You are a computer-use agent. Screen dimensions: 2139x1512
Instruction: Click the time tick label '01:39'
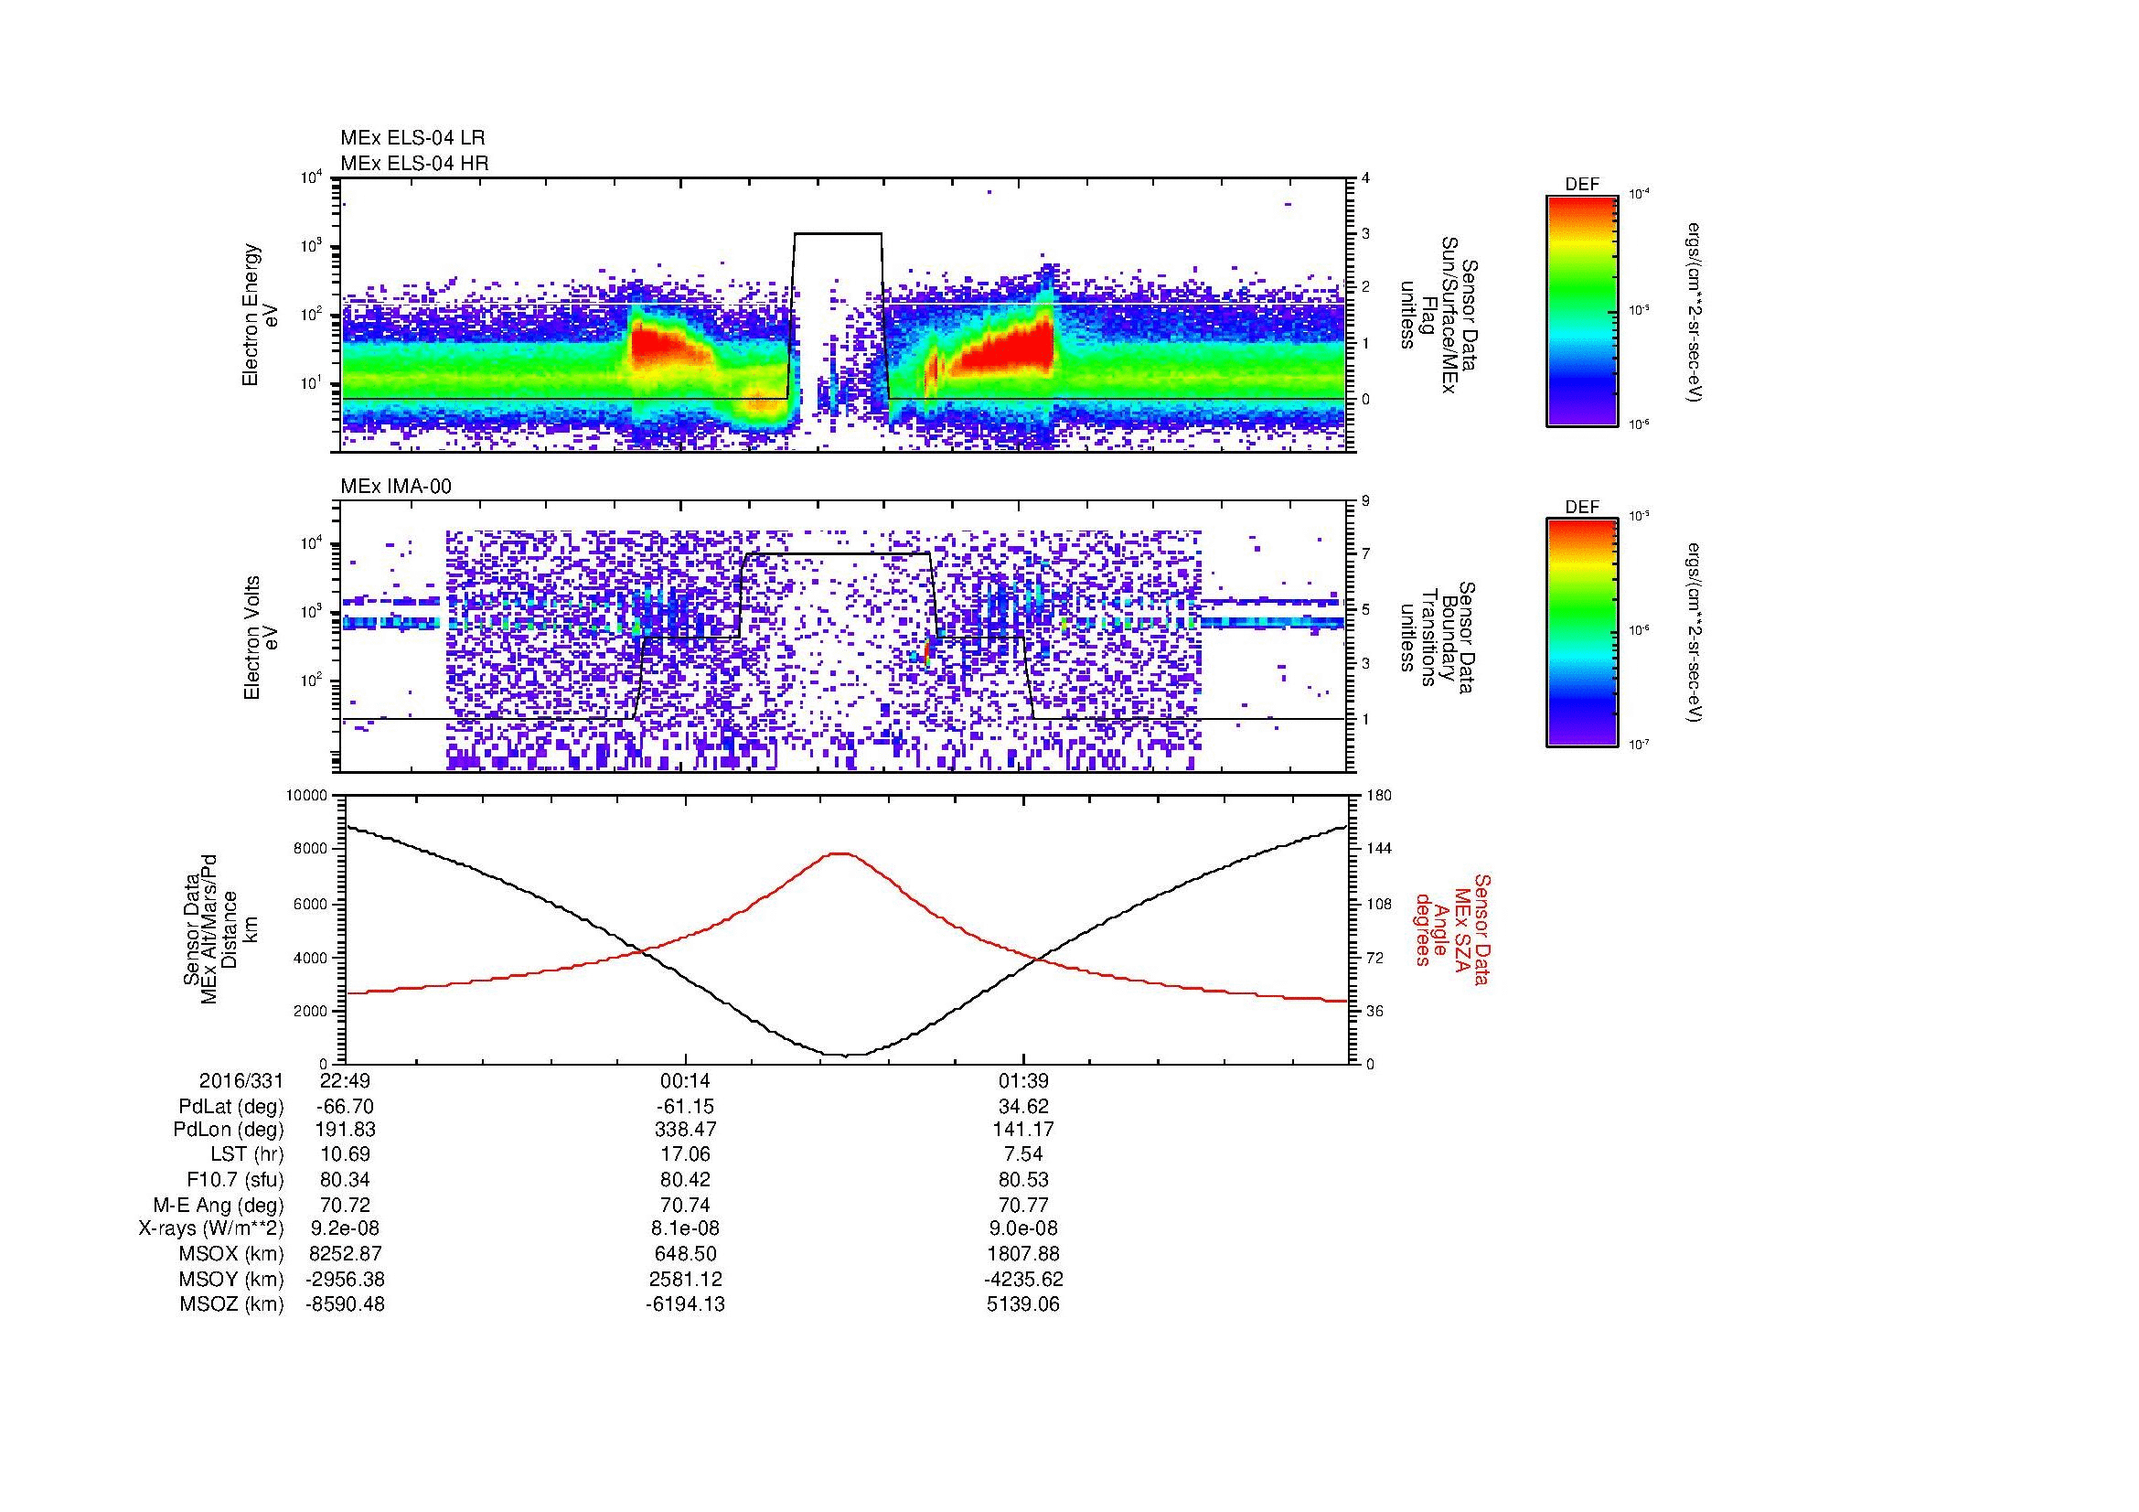1024,1080
